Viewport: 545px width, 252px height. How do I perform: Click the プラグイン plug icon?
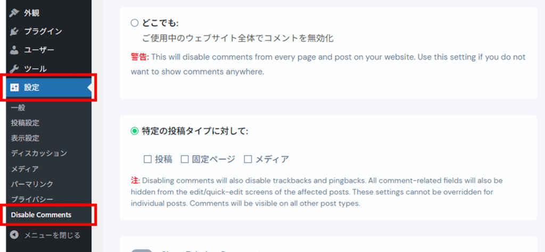pos(14,31)
